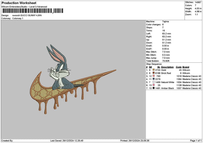Select the Colorway 1 value

18,19
